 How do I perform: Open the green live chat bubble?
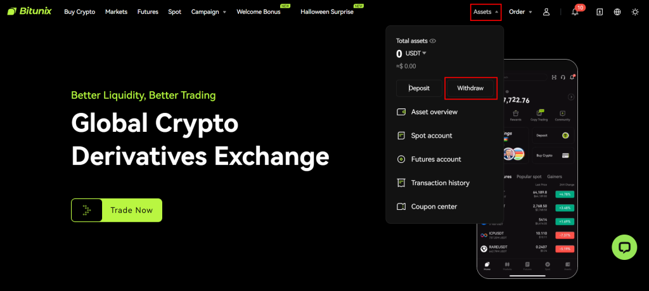pos(624,247)
